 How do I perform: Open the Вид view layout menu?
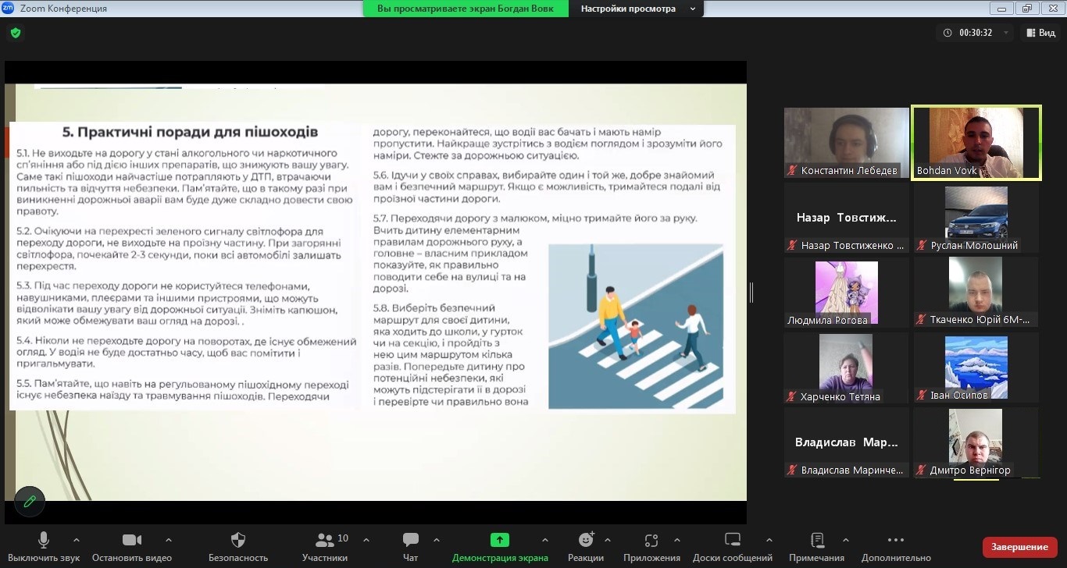tap(1040, 33)
